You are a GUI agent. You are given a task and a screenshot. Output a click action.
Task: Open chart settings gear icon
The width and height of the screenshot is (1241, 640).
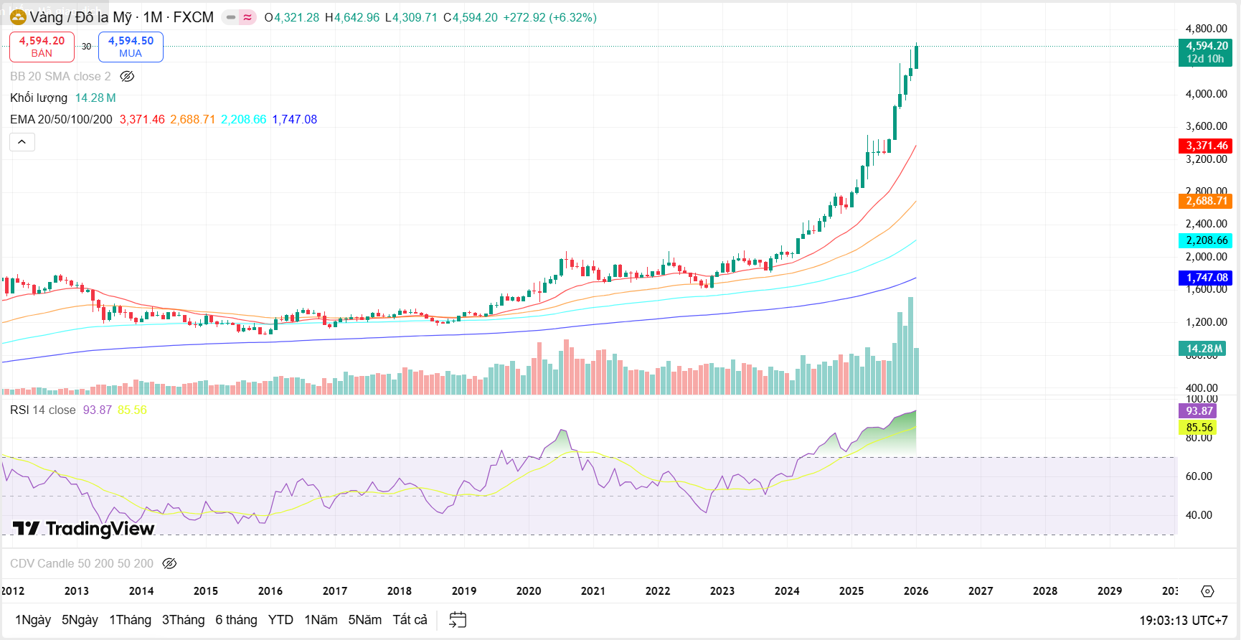point(1207,591)
